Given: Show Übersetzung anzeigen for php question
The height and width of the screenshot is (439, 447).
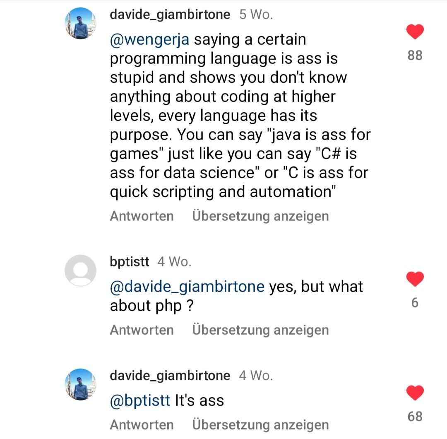Looking at the screenshot, I should pyautogui.click(x=261, y=330).
